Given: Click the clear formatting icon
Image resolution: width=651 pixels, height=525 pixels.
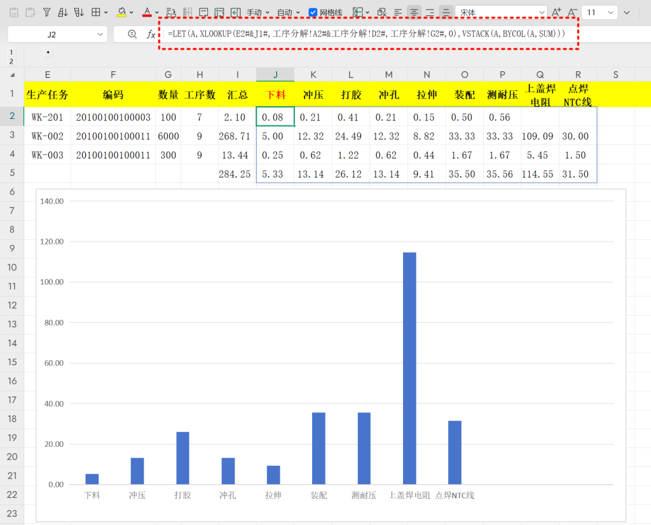Looking at the screenshot, I should [381, 13].
